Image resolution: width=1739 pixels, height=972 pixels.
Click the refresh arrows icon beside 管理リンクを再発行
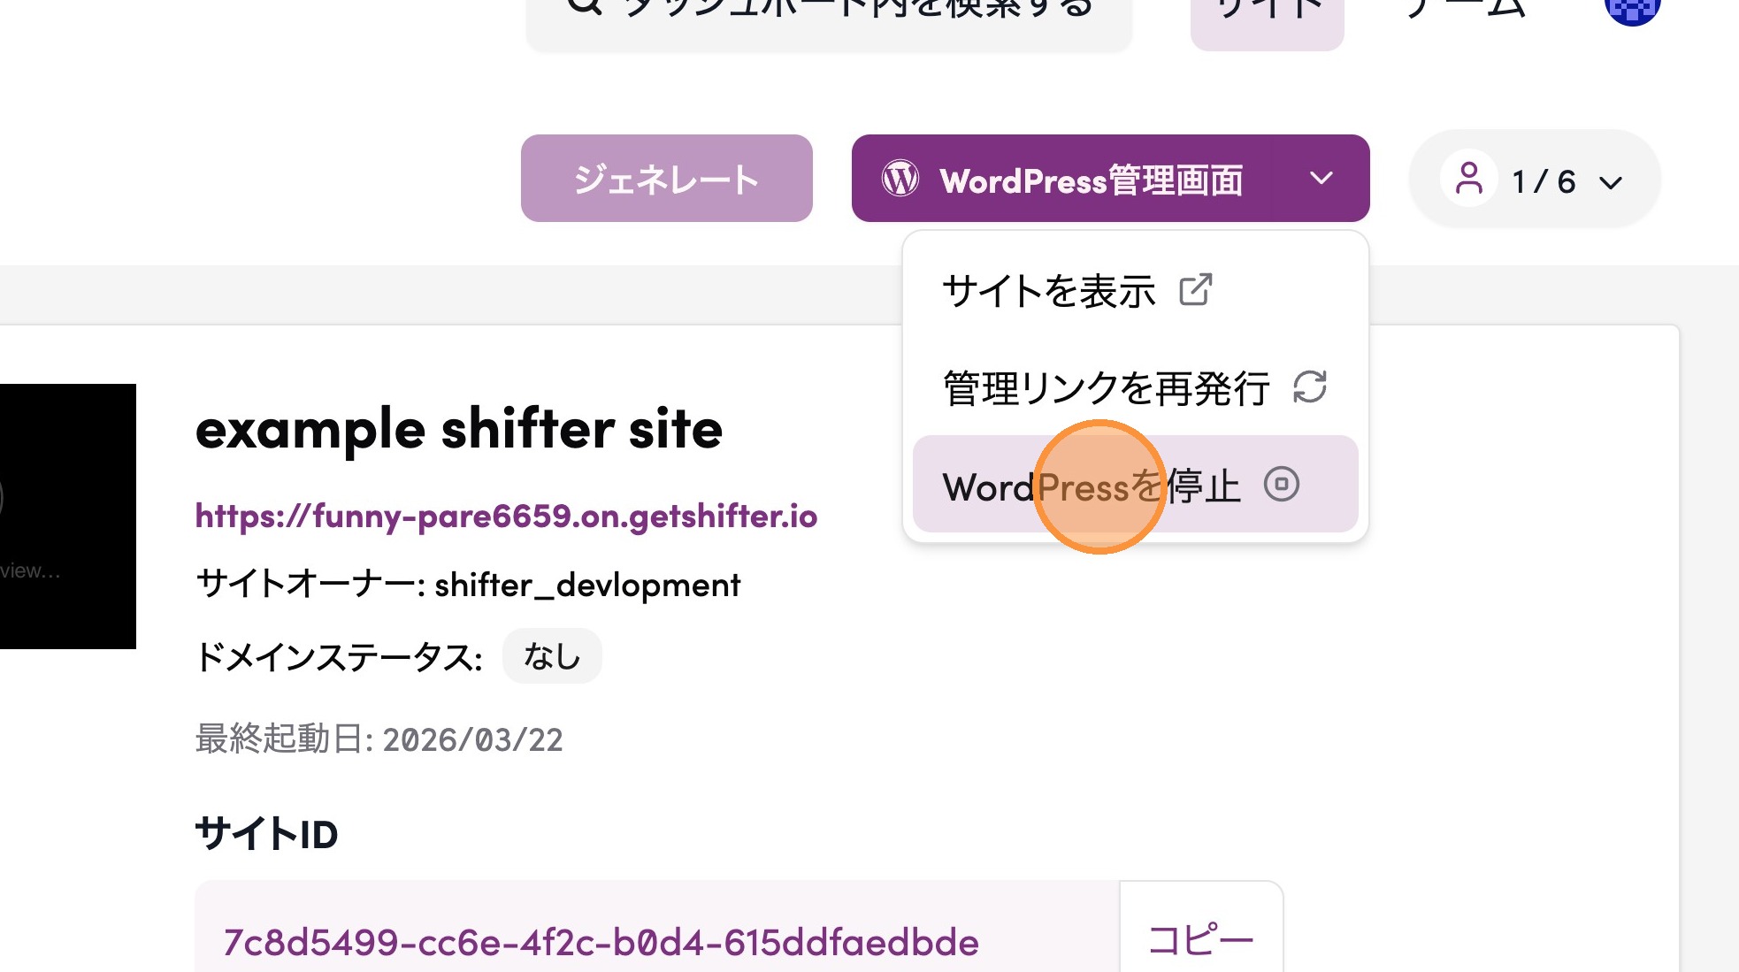pos(1309,387)
